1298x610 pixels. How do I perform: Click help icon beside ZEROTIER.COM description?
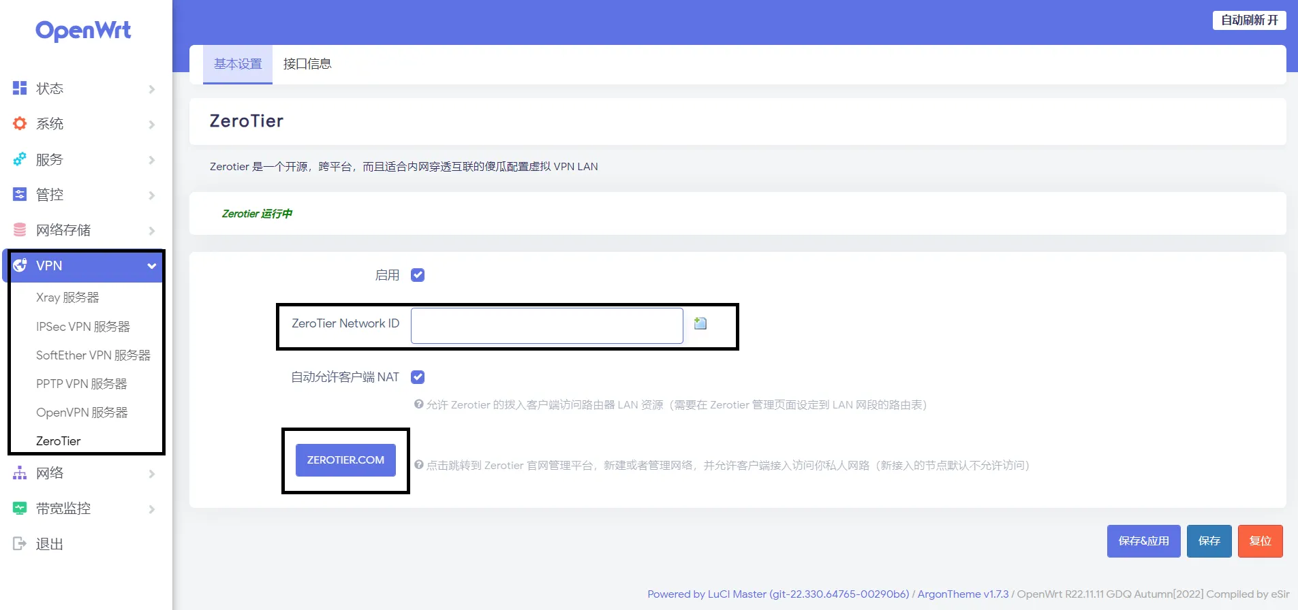[419, 465]
